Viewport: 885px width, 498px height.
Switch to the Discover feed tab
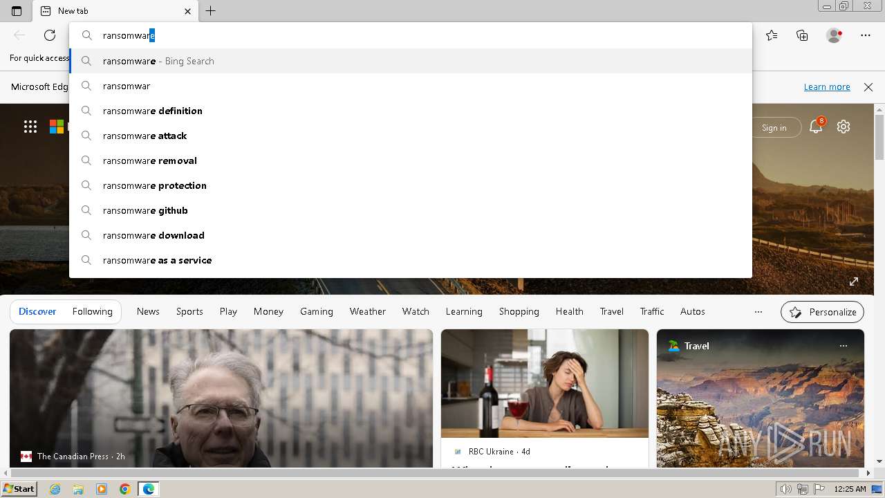coord(37,311)
